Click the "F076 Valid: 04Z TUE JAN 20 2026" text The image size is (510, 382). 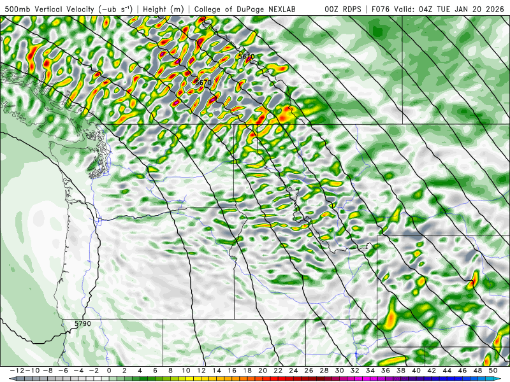pyautogui.click(x=437, y=9)
